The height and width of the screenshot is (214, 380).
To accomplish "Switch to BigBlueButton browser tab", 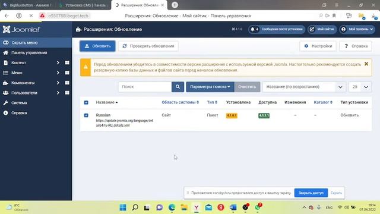I will pyautogui.click(x=28, y=5).
